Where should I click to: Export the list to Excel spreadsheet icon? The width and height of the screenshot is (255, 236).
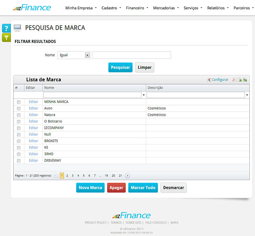(240, 80)
